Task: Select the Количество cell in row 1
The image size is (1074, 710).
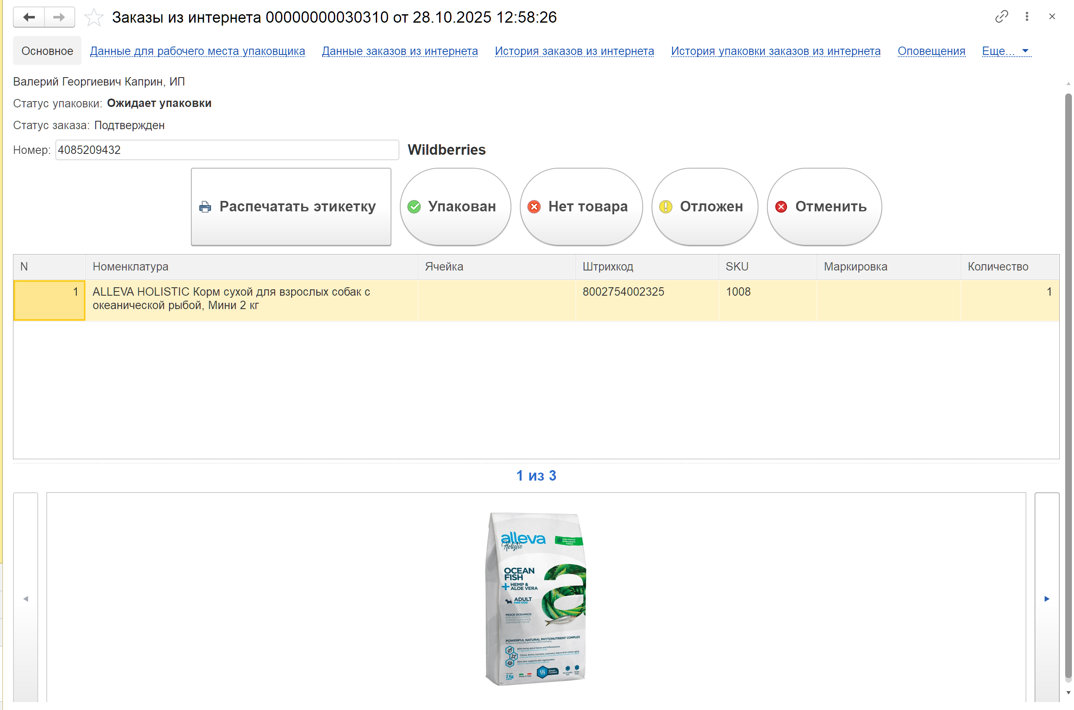Action: click(1010, 300)
